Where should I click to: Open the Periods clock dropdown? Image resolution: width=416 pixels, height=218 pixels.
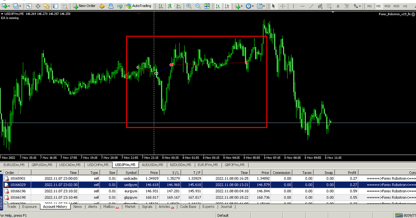[x=250, y=6]
